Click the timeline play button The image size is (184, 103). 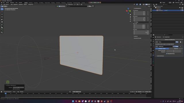[77, 92]
